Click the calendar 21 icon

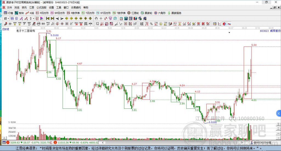(x=121, y=18)
